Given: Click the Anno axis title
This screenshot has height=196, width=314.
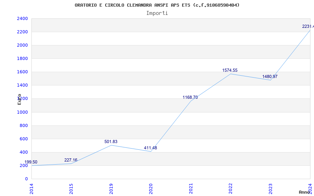Looking at the screenshot, I should 305,192.
